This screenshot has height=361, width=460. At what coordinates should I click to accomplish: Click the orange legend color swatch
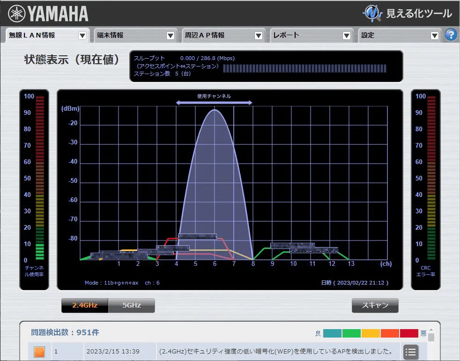[x=390, y=333]
